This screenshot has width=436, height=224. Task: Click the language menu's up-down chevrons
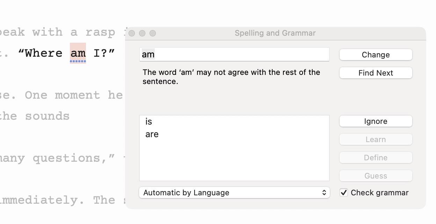tap(325, 192)
